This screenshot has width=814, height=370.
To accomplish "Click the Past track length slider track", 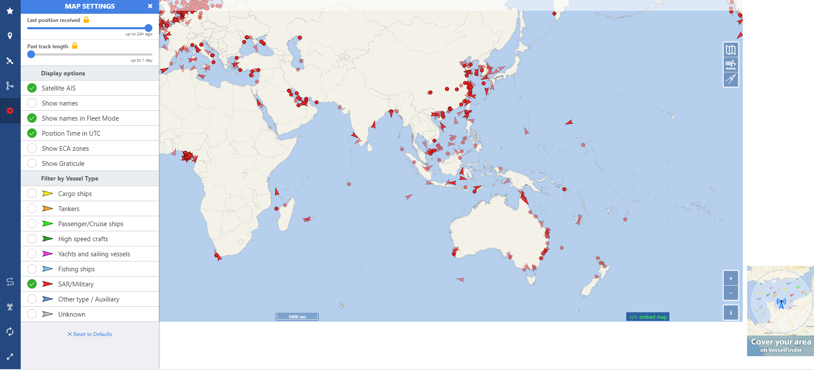I will coord(90,54).
